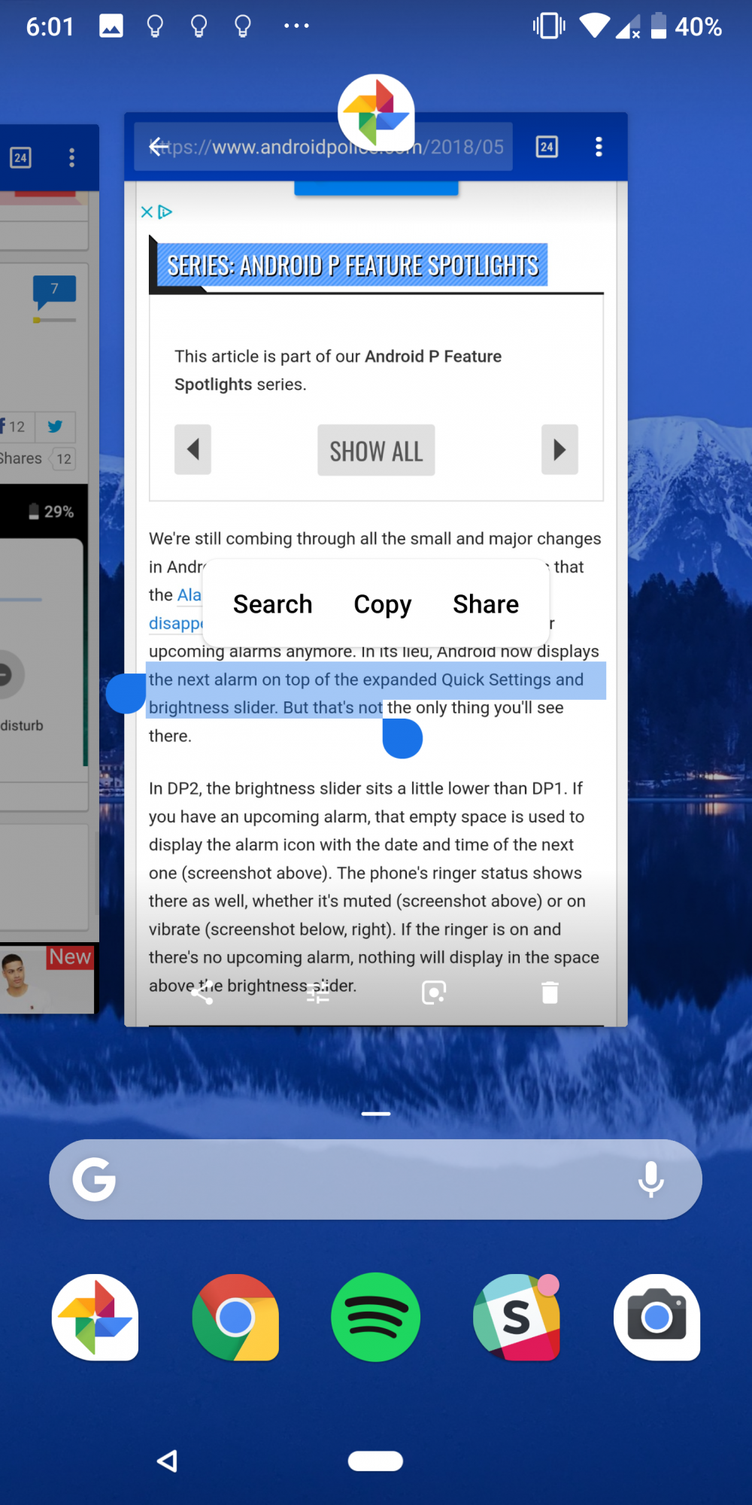Tap Share in the text selection popup
The image size is (752, 1505).
[x=486, y=604]
